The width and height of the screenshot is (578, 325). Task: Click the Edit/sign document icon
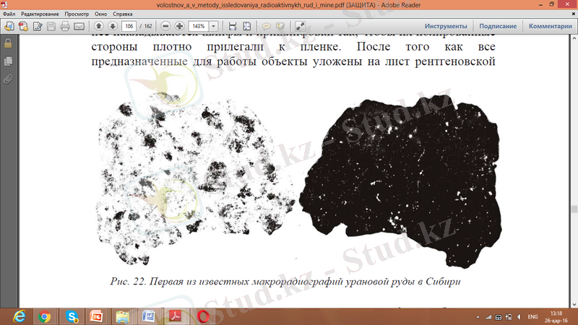tap(38, 26)
